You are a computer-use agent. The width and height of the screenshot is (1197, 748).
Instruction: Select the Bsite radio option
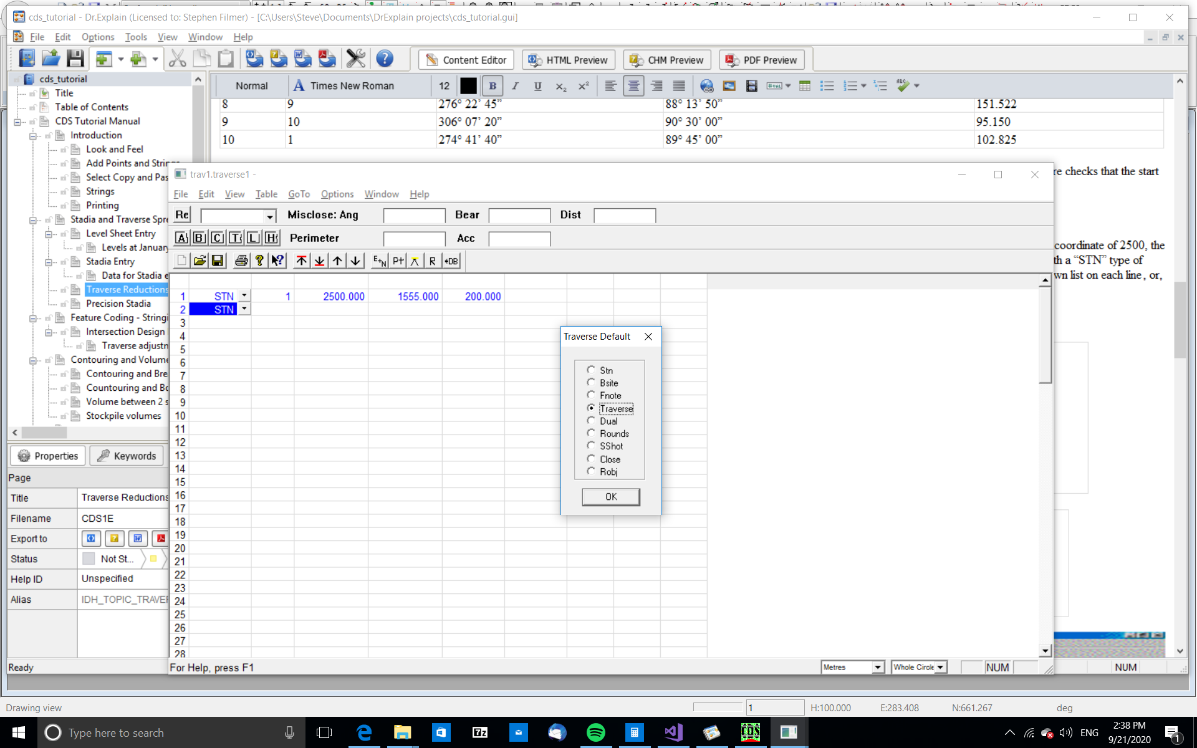tap(591, 382)
